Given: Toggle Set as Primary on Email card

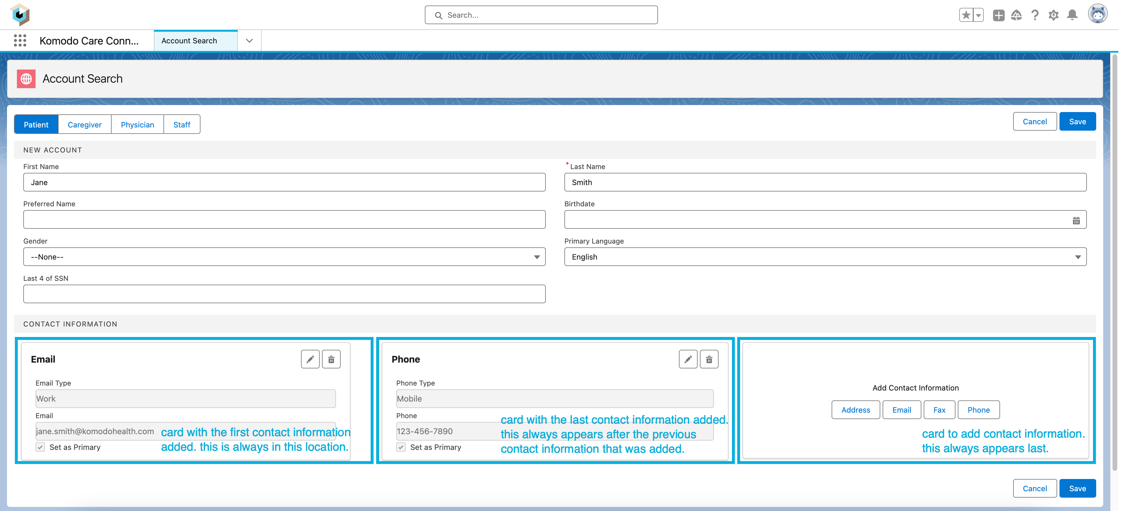Looking at the screenshot, I should click(40, 447).
